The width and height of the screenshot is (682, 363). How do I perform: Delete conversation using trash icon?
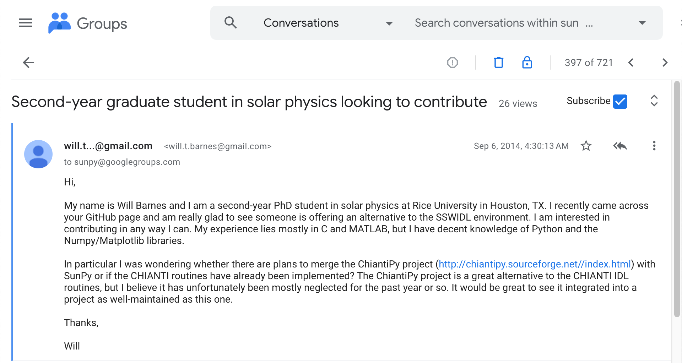click(499, 63)
